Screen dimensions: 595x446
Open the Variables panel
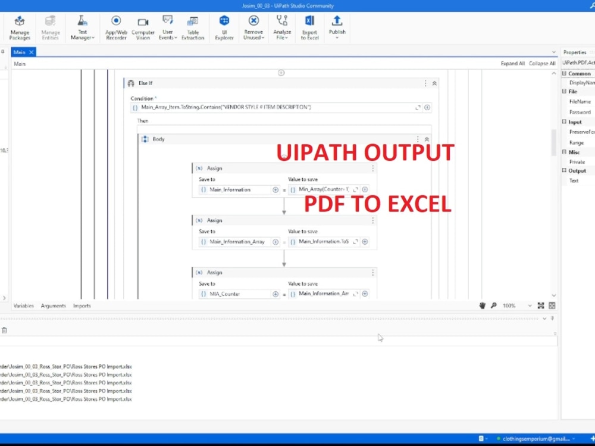tap(24, 306)
